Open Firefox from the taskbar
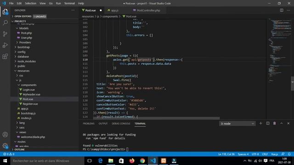This screenshot has width=294, height=165. [132, 161]
